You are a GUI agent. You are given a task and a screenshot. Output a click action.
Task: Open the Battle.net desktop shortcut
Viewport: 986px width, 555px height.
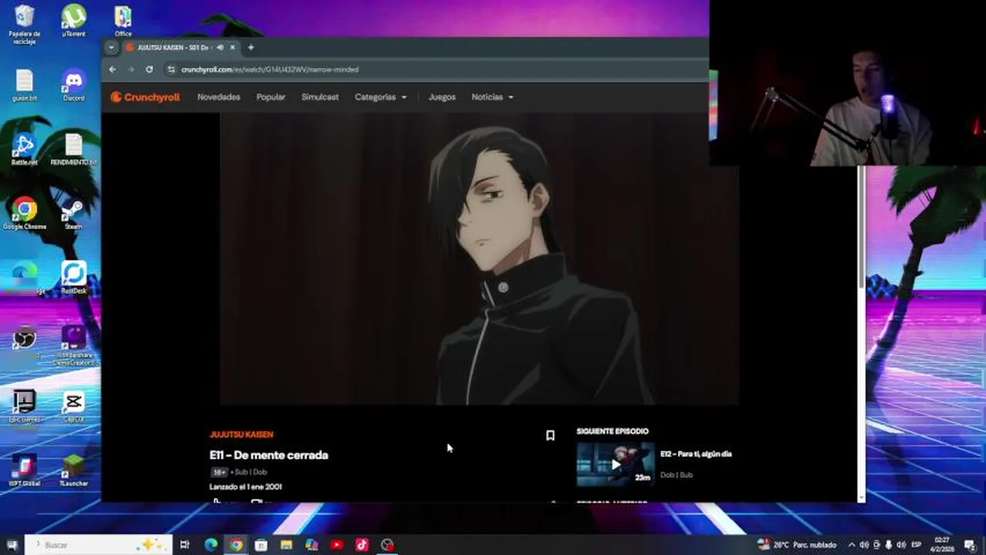pyautogui.click(x=25, y=150)
